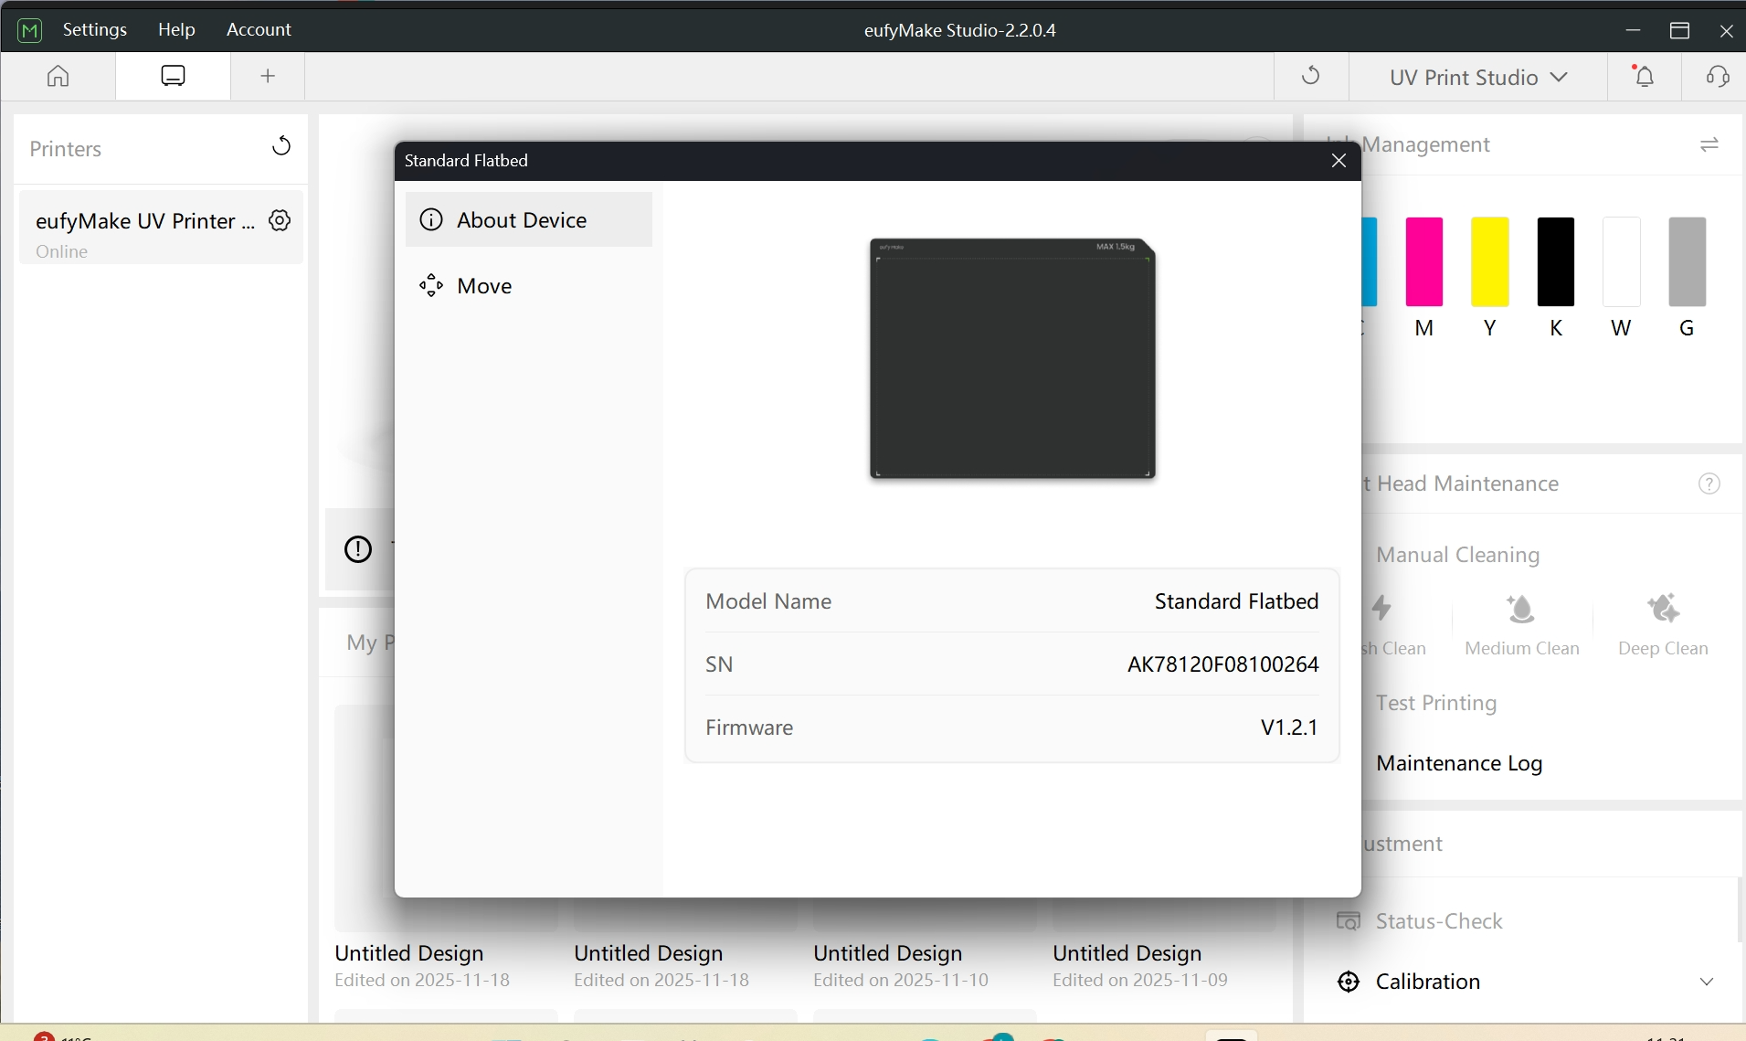Open Print Head Maintenance help icon
The width and height of the screenshot is (1746, 1041).
(1709, 483)
